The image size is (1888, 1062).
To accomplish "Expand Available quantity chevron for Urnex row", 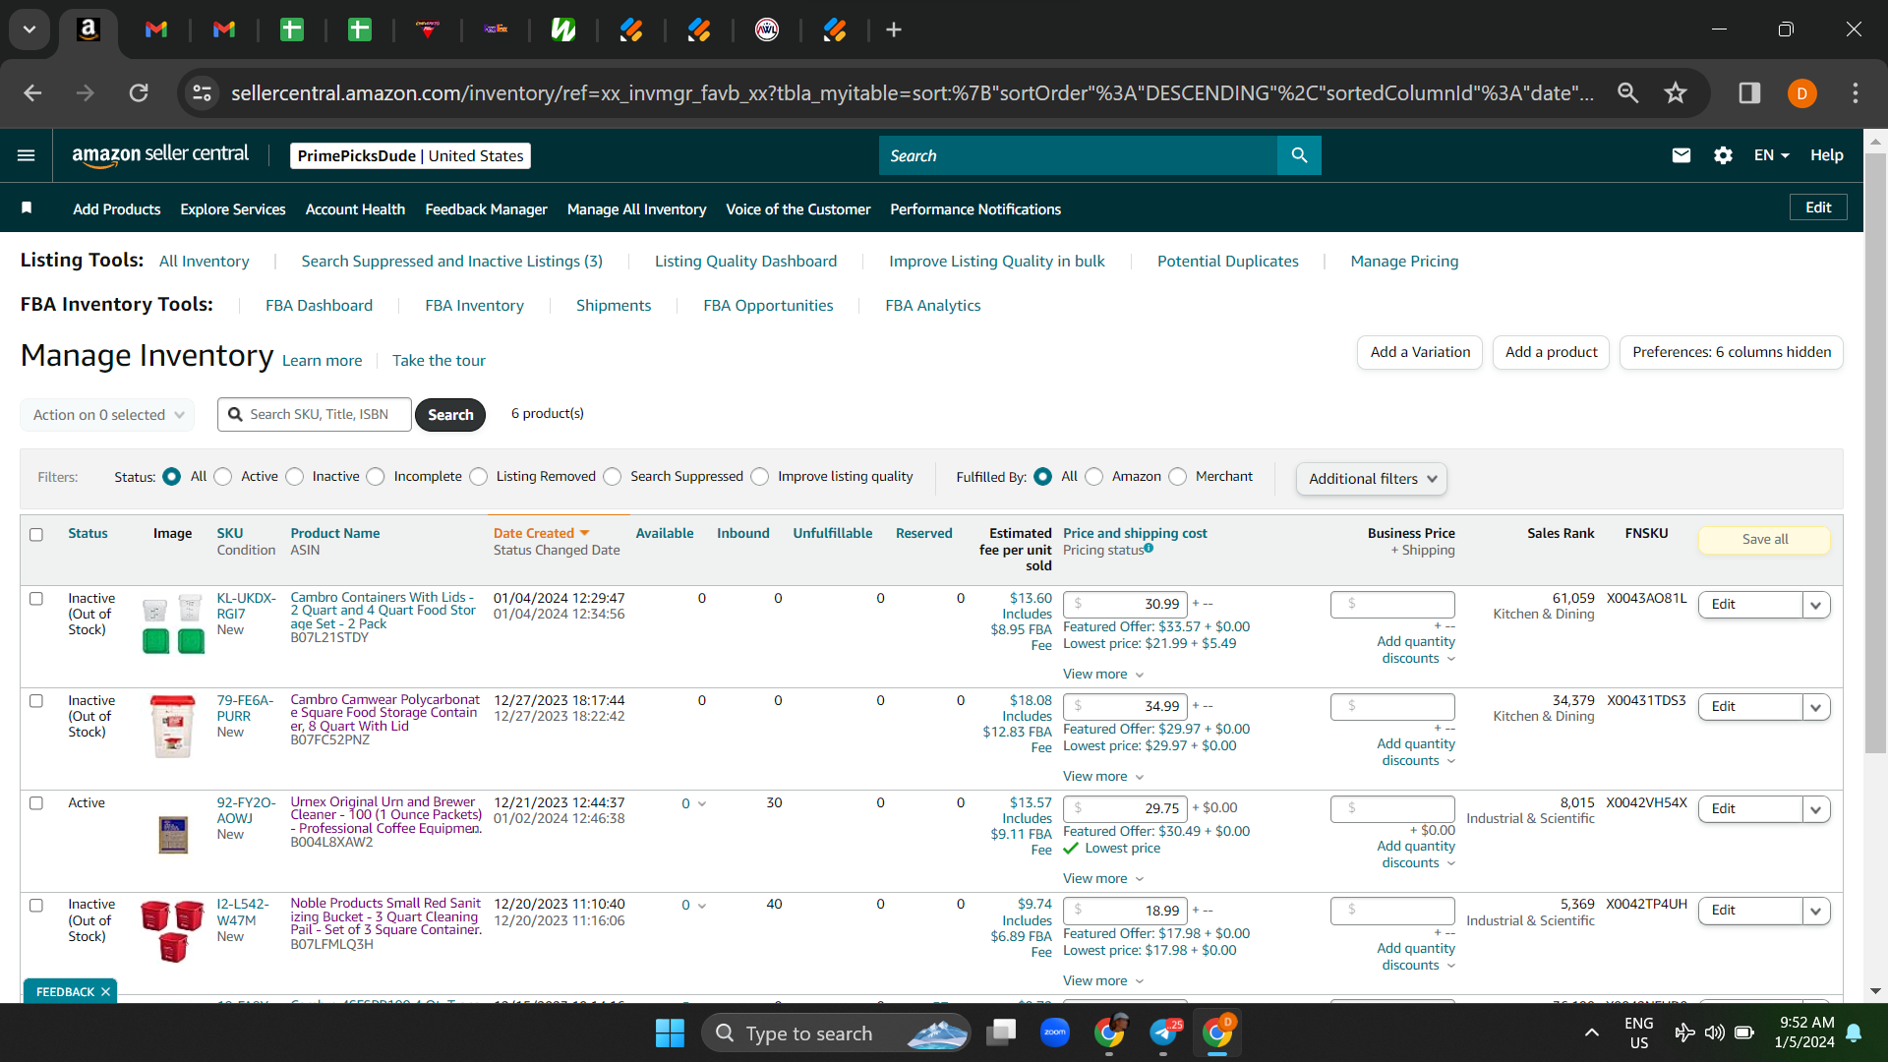I will pyautogui.click(x=702, y=804).
